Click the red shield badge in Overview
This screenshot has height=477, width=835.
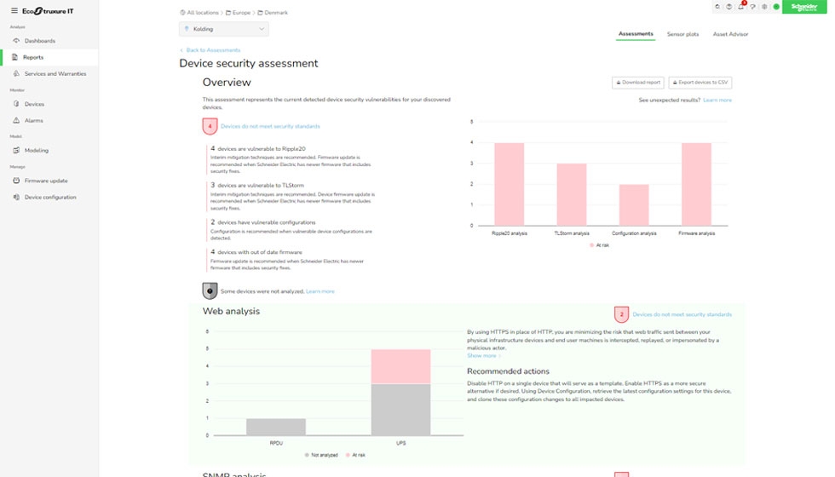(x=210, y=126)
